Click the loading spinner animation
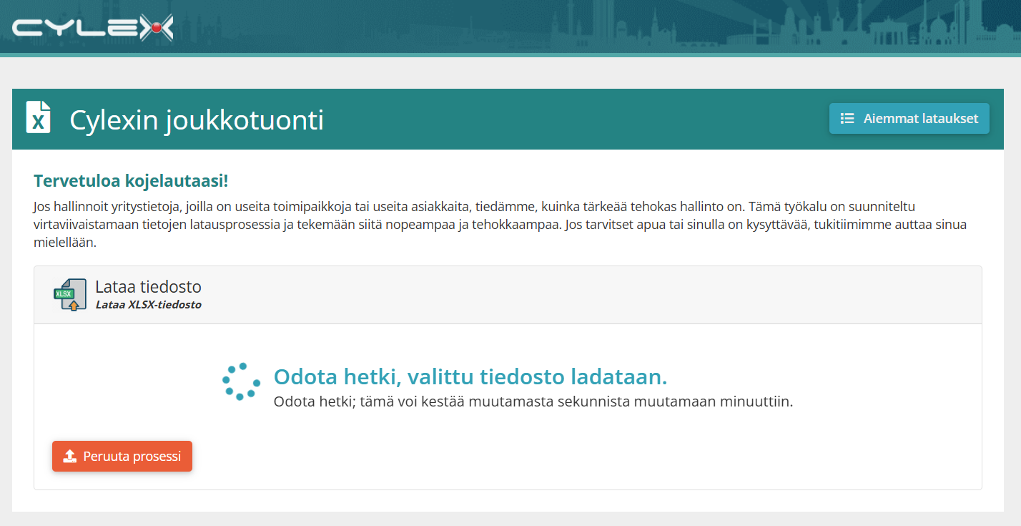 [x=240, y=381]
